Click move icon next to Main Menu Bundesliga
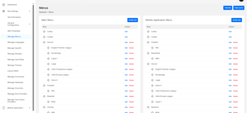 [48, 53]
